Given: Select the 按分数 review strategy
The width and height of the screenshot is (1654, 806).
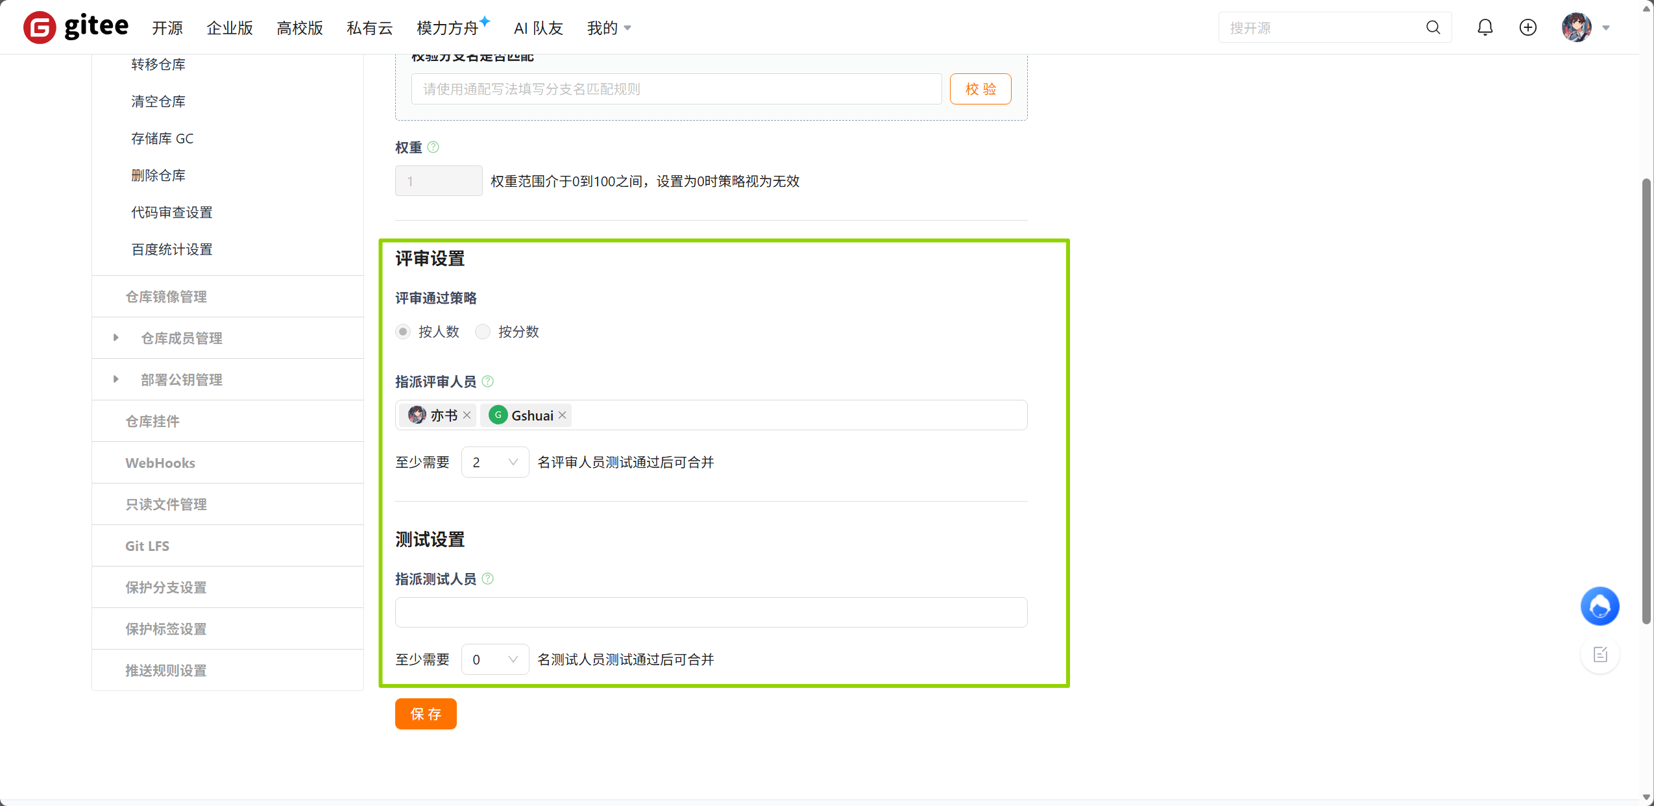Looking at the screenshot, I should (482, 332).
